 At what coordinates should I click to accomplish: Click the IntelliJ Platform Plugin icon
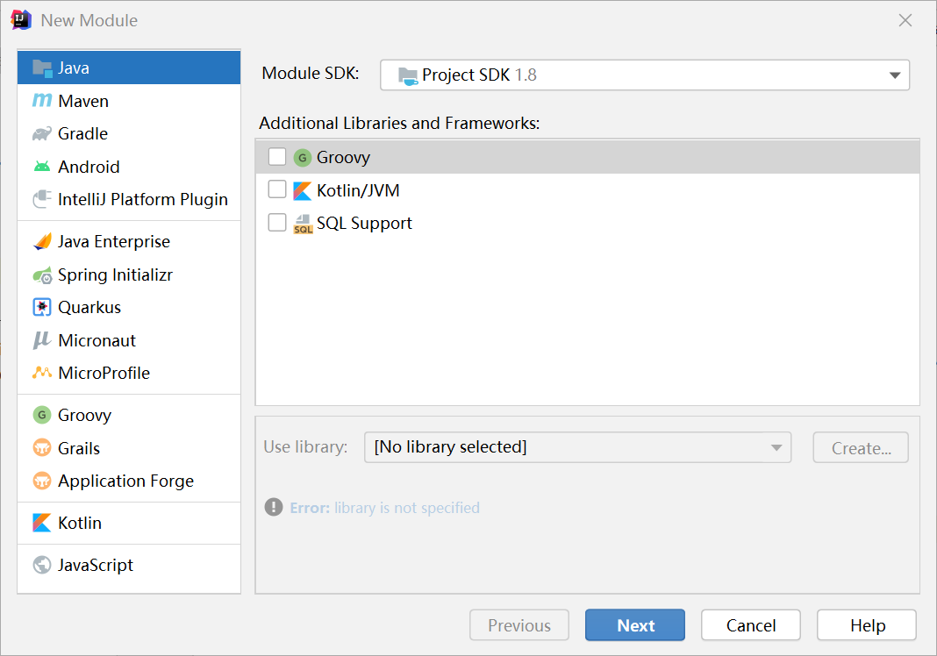pyautogui.click(x=42, y=199)
